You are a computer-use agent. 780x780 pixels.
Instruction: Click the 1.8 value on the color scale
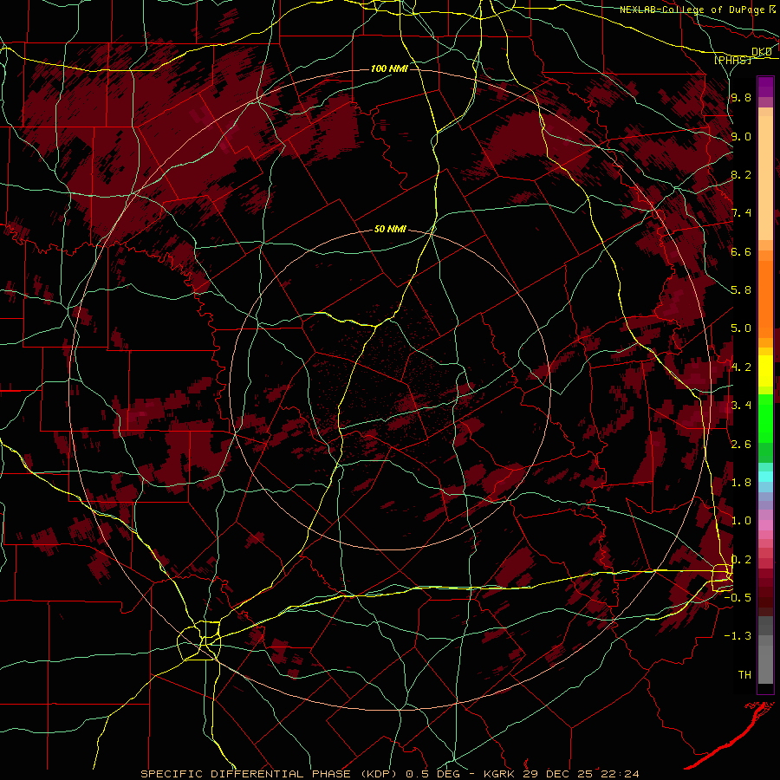tap(741, 483)
